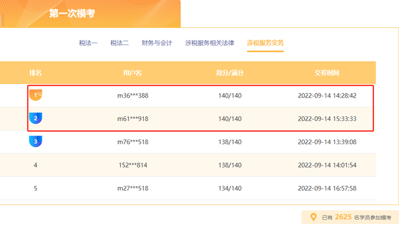This screenshot has width=399, height=225.
Task: Click the location pin icon beside 已有
Action: [313, 217]
